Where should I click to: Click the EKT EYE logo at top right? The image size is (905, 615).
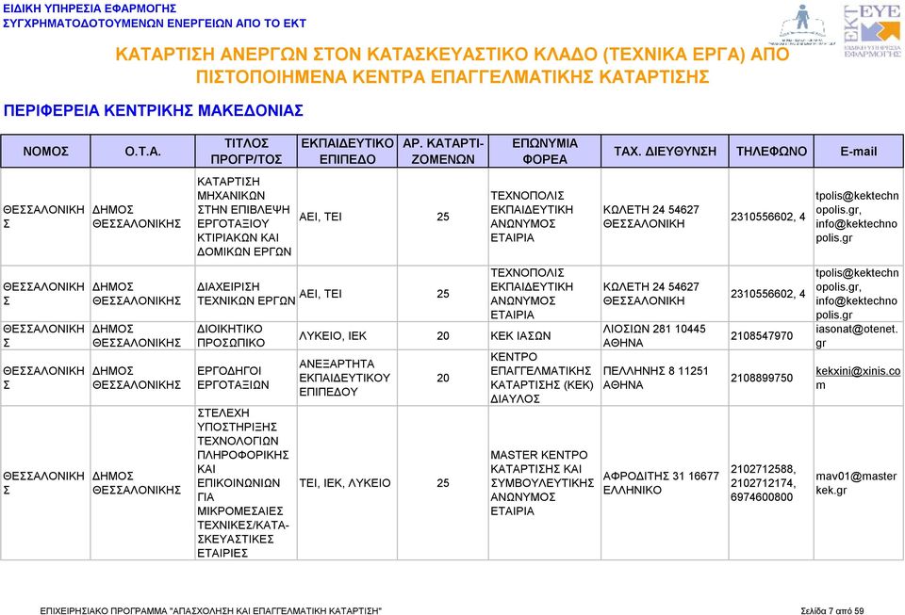pyautogui.click(x=872, y=30)
